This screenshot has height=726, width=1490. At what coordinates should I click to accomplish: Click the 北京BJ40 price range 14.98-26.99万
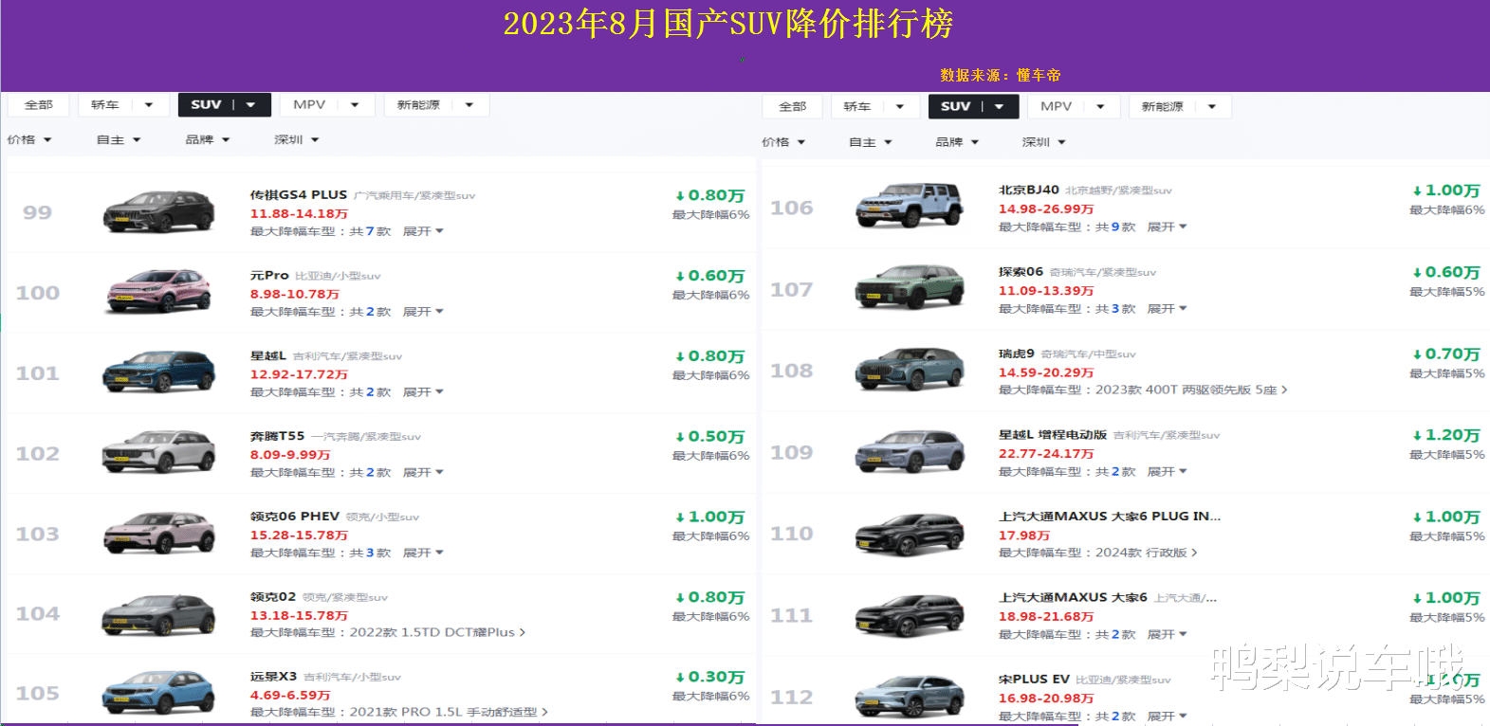pyautogui.click(x=1046, y=209)
